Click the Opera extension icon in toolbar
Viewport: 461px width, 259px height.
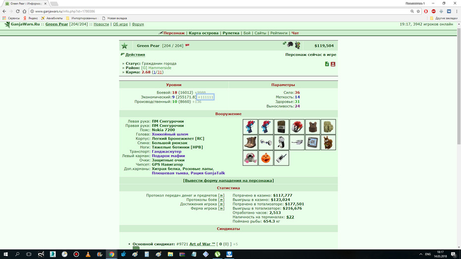[426, 11]
